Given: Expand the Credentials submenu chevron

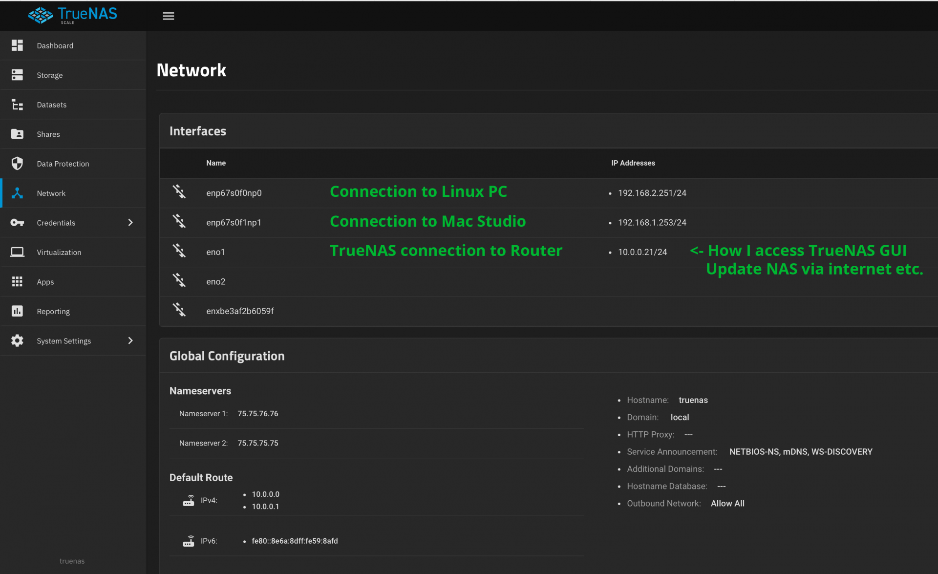Looking at the screenshot, I should [x=130, y=223].
